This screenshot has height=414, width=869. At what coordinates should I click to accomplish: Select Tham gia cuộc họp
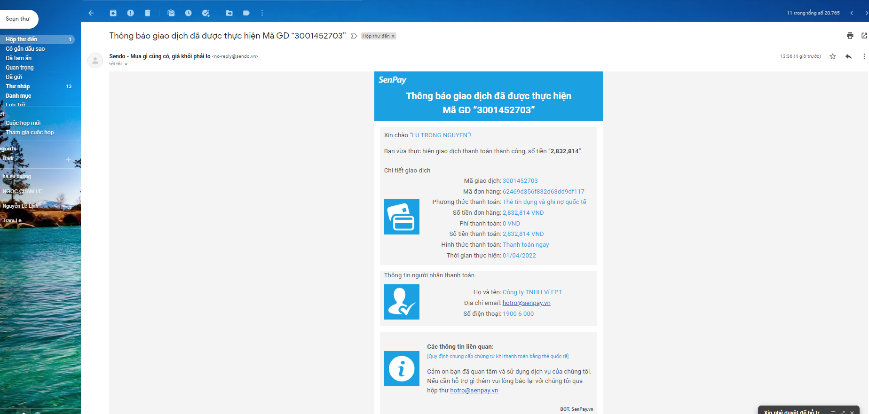30,133
